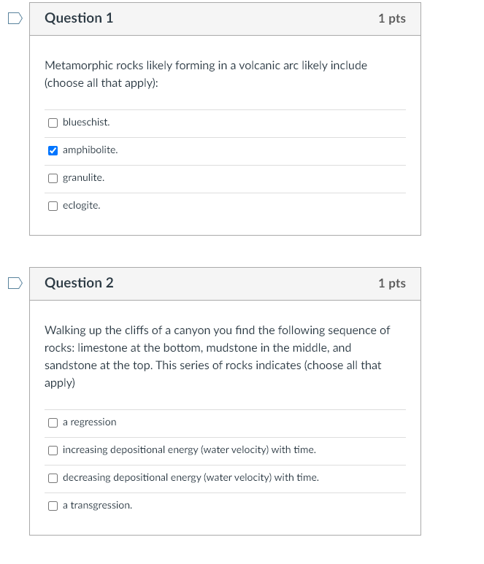Click the 'a regression' answer label text
The image size is (484, 564).
point(89,422)
